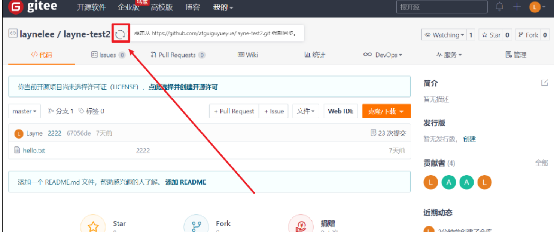Image resolution: width=554 pixels, height=232 pixels.
Task: Click the Layne commit author avatar
Action: point(19,133)
